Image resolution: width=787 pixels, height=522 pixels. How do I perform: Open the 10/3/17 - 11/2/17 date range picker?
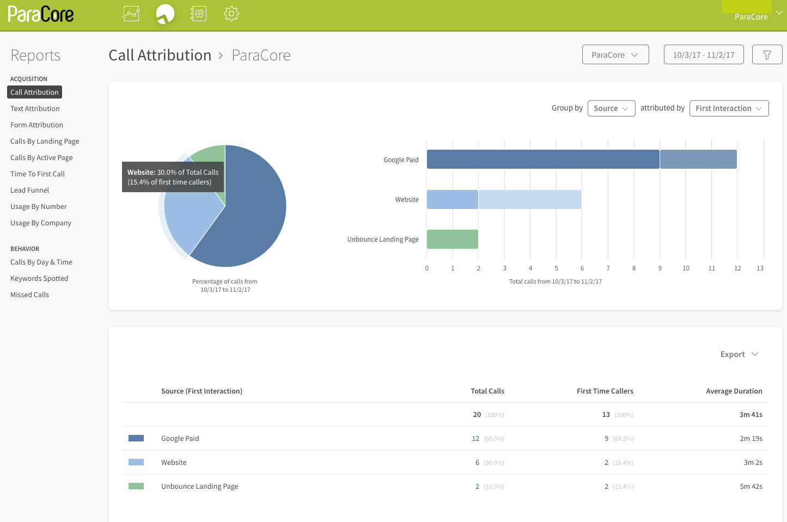tap(704, 54)
